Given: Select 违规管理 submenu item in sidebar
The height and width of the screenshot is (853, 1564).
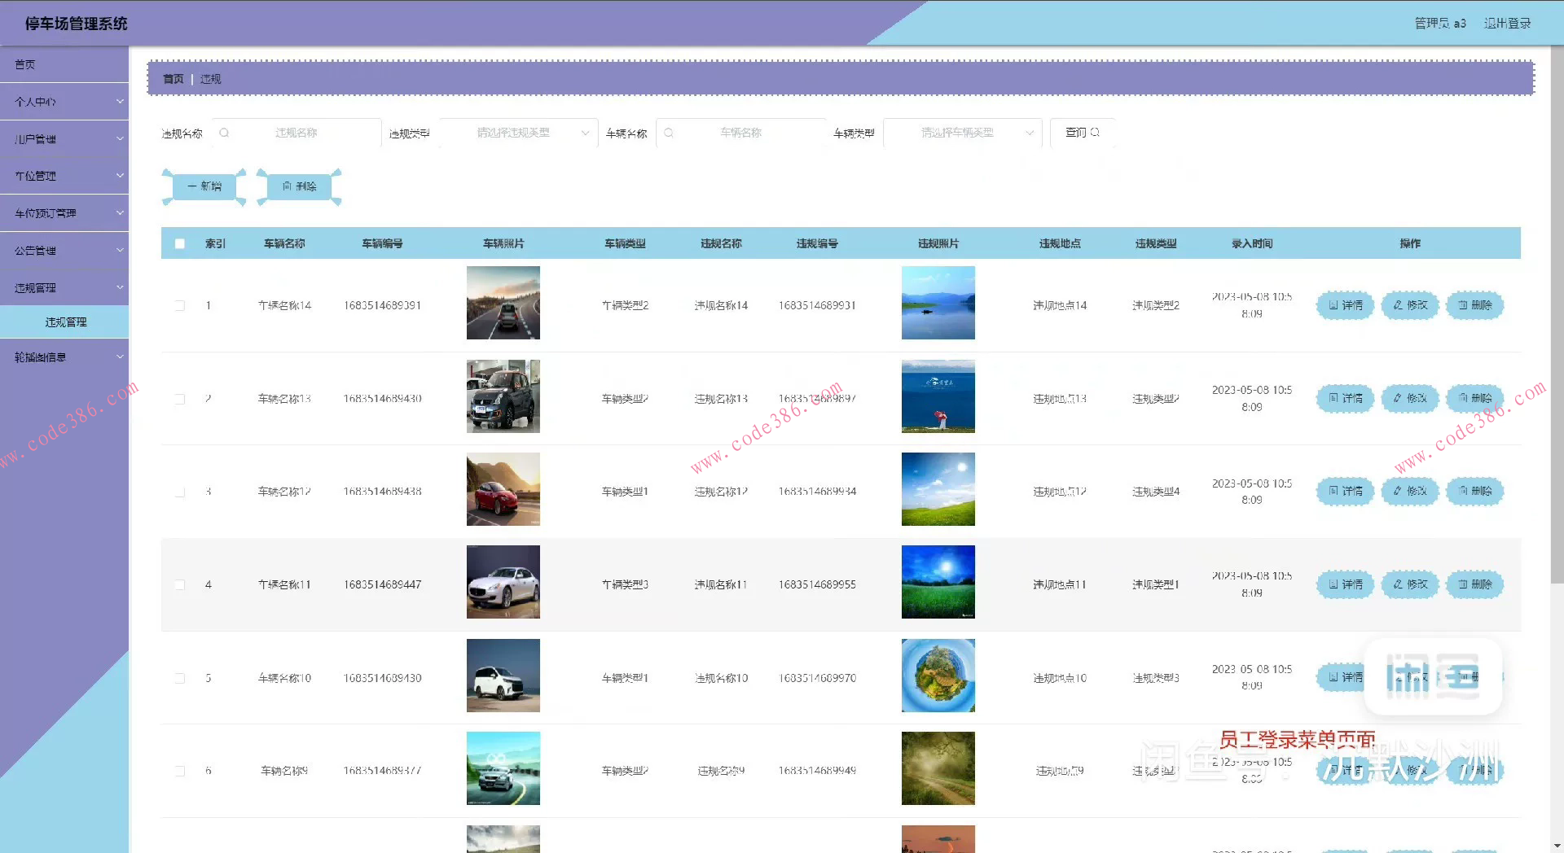Looking at the screenshot, I should tap(65, 322).
